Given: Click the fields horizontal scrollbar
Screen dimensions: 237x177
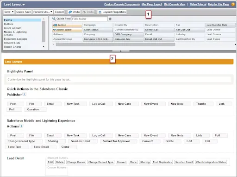Looking at the screenshot, I should tap(115, 44).
